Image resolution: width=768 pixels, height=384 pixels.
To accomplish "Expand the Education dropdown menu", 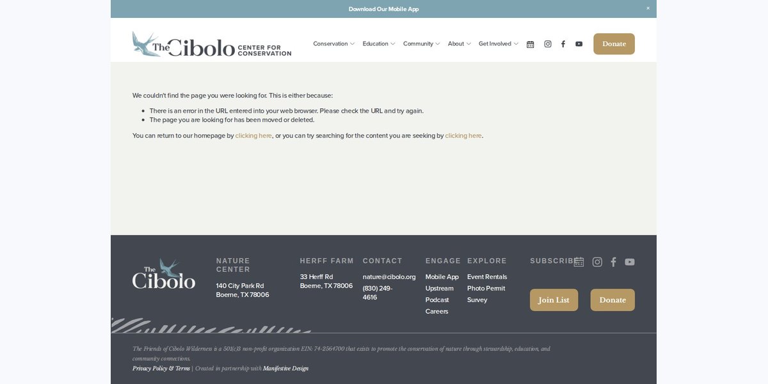I will (379, 44).
